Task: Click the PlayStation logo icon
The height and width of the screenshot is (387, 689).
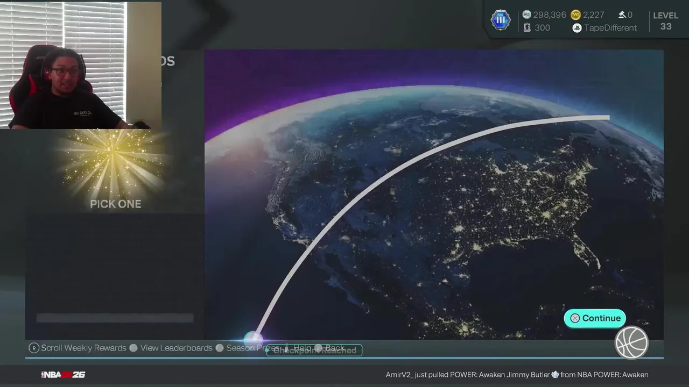Action: pyautogui.click(x=577, y=28)
